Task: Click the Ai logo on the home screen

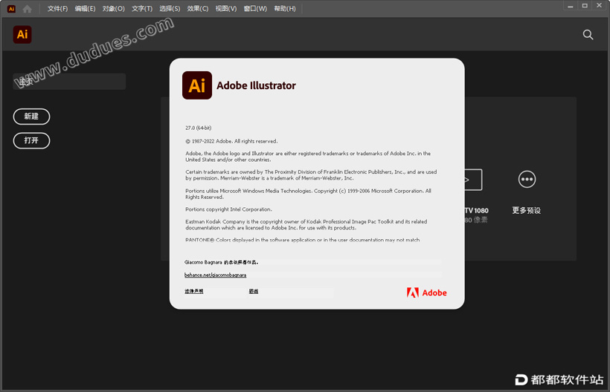Action: point(22,35)
